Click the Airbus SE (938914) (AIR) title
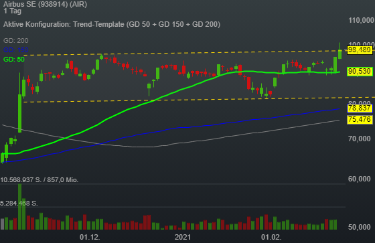The width and height of the screenshot is (375, 243). (46, 4)
